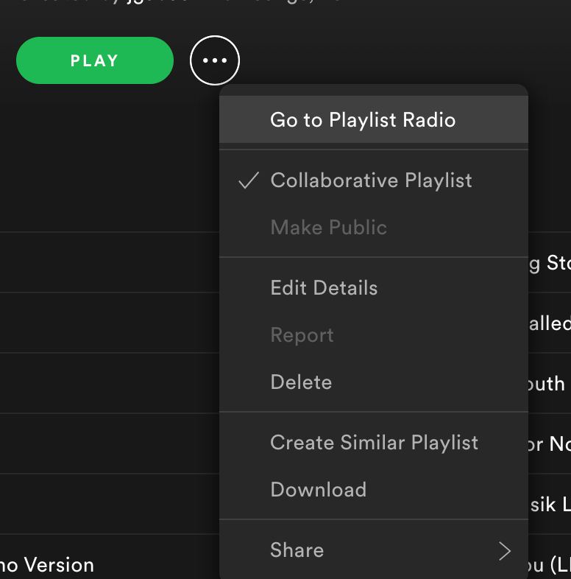Open the three-dots more options button

click(215, 60)
